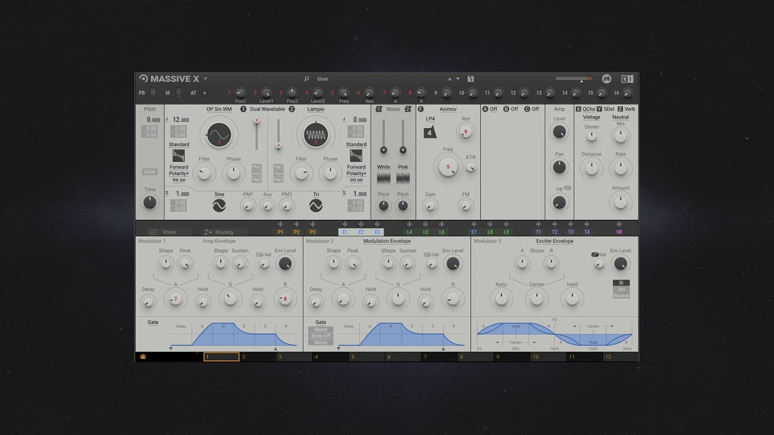Click the drag handle above T1

pos(538,224)
